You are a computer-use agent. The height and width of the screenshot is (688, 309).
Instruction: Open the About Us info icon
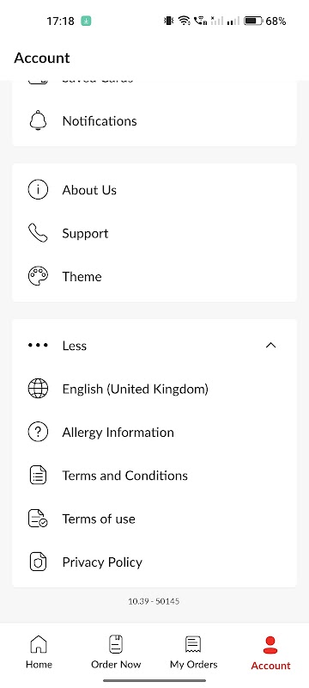point(38,190)
